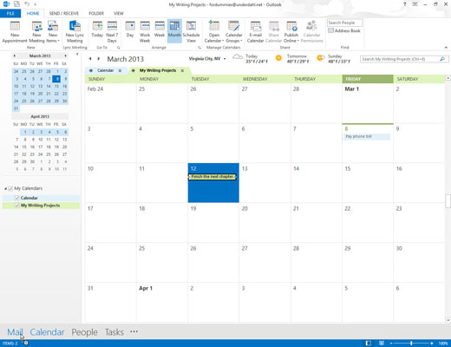Click Send/Receive All Folders in quick access toolbar

pyautogui.click(x=16, y=4)
